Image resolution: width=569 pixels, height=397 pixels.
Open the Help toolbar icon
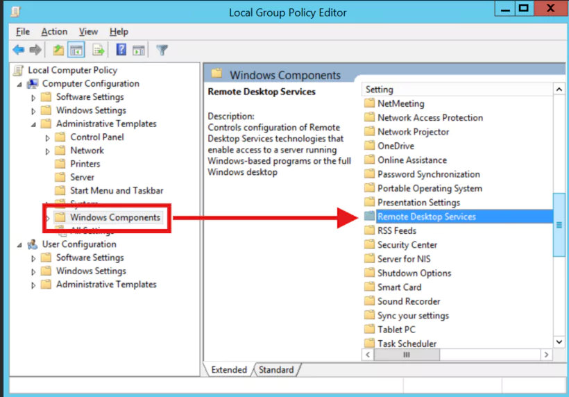click(121, 49)
